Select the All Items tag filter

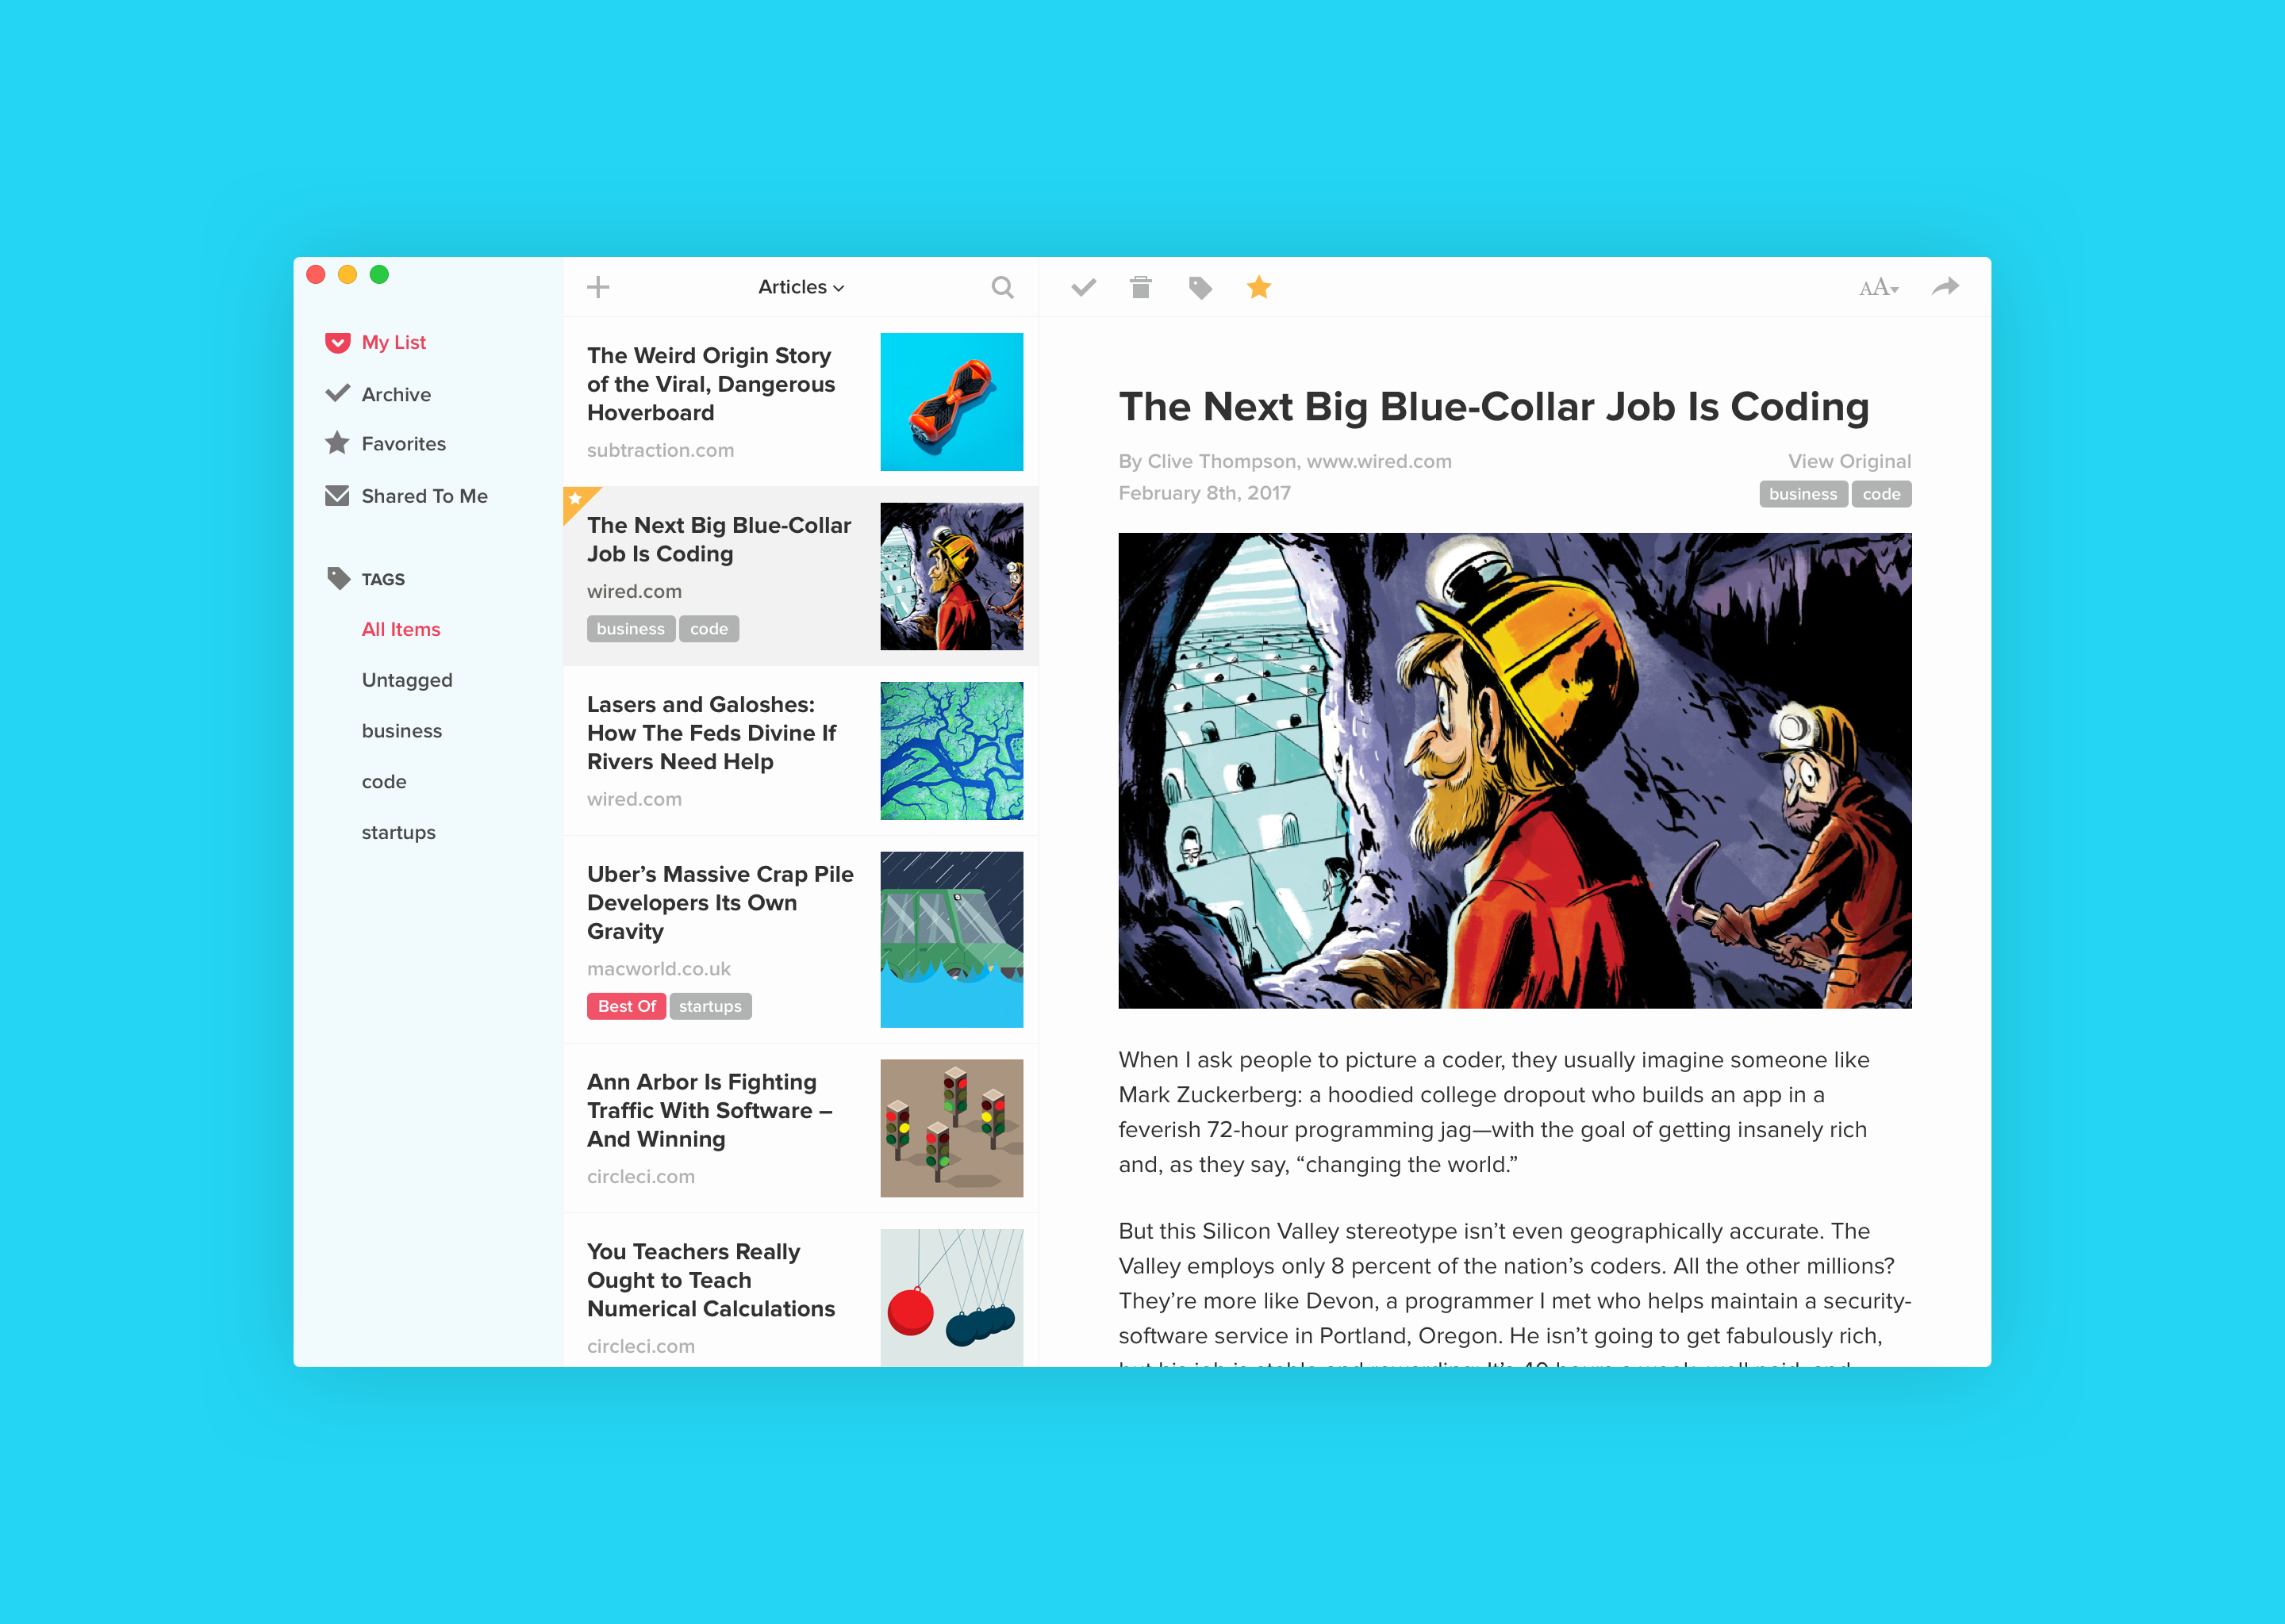(401, 627)
